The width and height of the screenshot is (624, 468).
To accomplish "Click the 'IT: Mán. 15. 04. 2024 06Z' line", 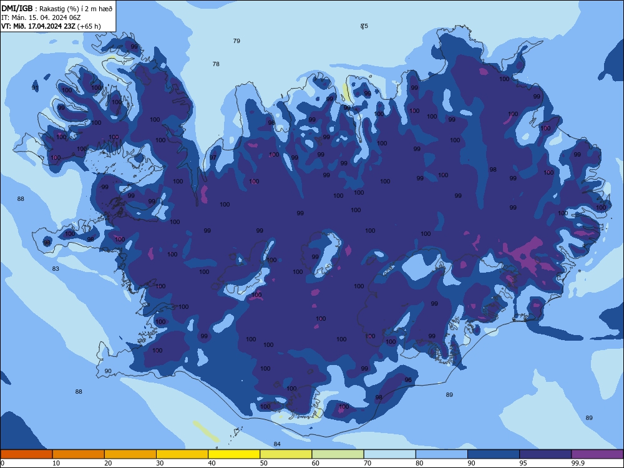I will click(x=41, y=17).
